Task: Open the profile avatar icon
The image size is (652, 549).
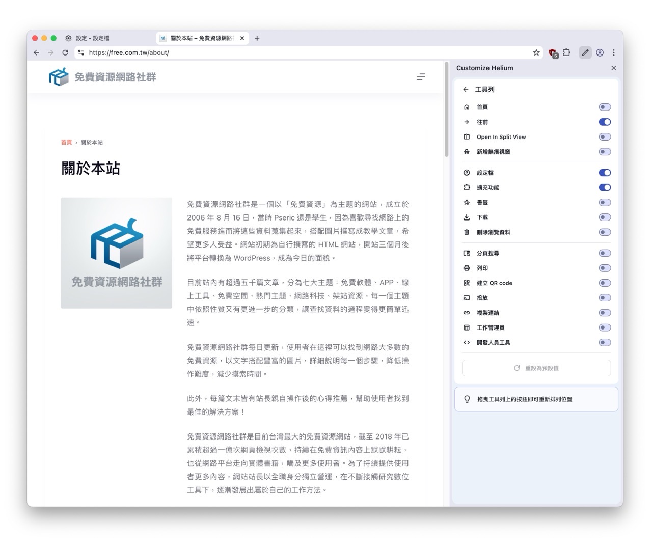Action: tap(600, 52)
